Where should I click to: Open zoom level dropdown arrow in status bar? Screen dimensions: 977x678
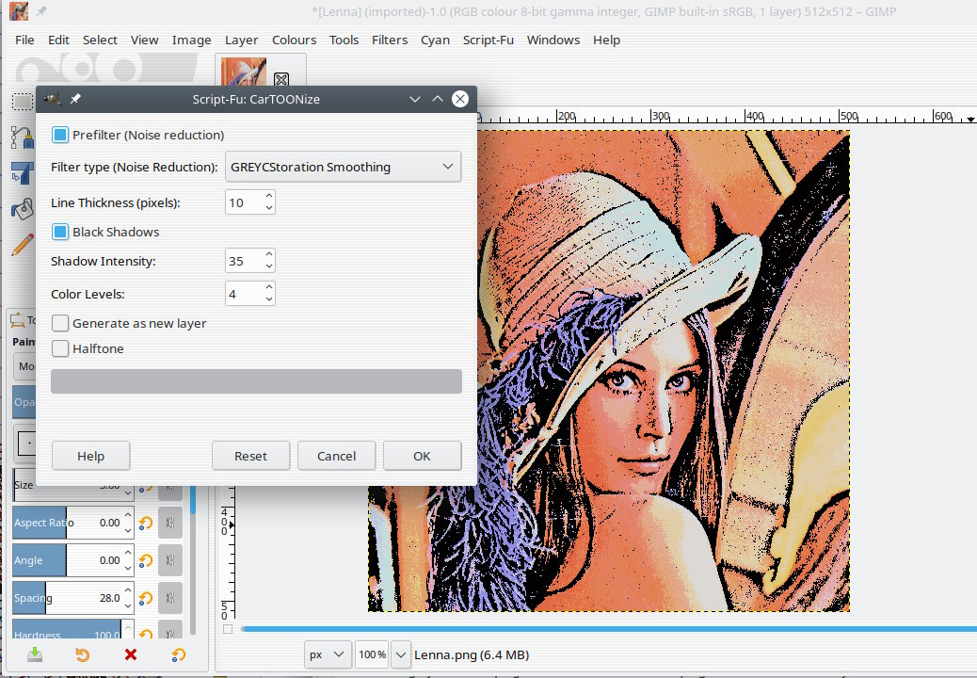click(x=401, y=654)
